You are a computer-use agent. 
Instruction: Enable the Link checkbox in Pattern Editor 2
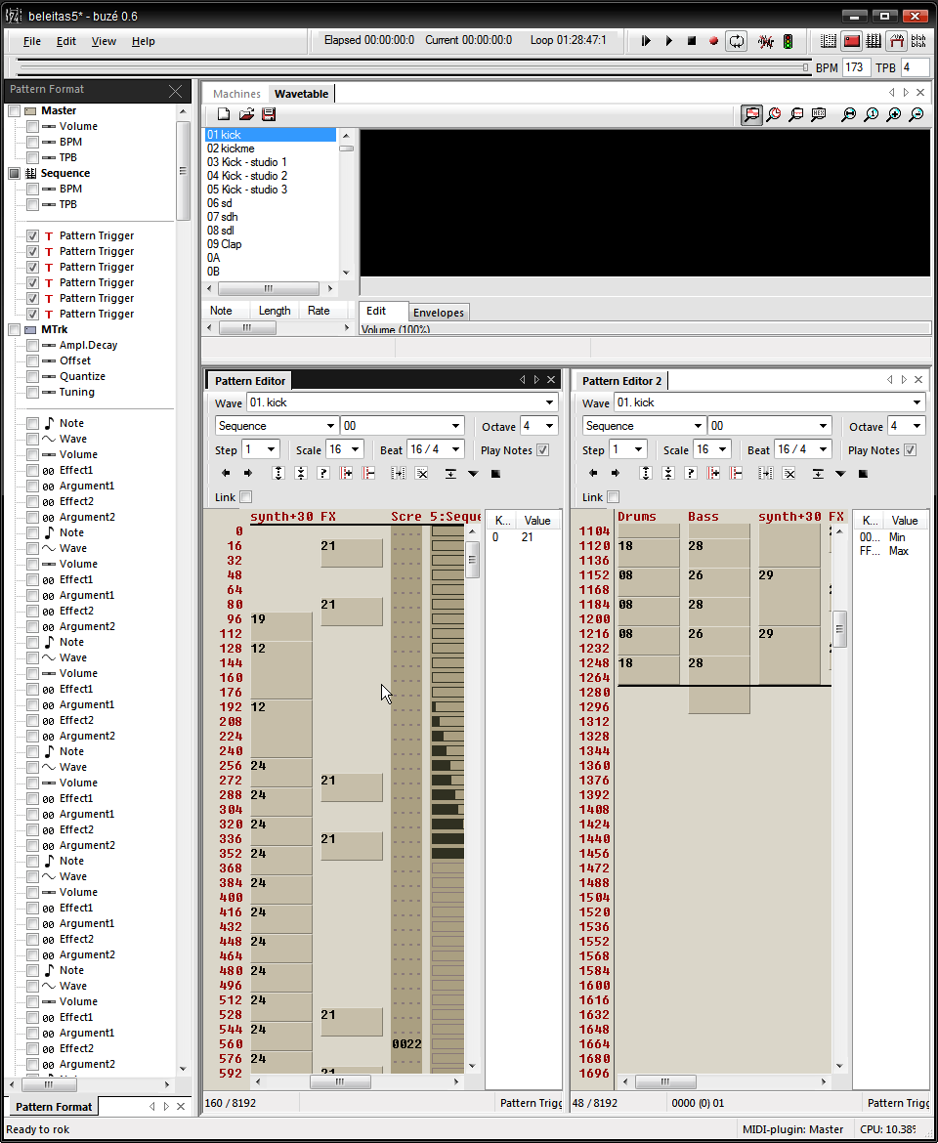click(x=614, y=497)
